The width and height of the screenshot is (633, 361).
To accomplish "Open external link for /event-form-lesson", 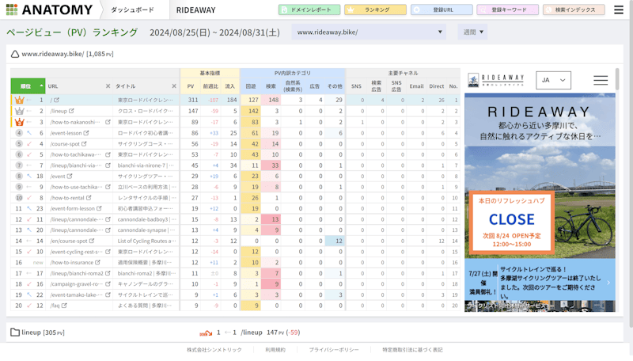I will point(99,208).
